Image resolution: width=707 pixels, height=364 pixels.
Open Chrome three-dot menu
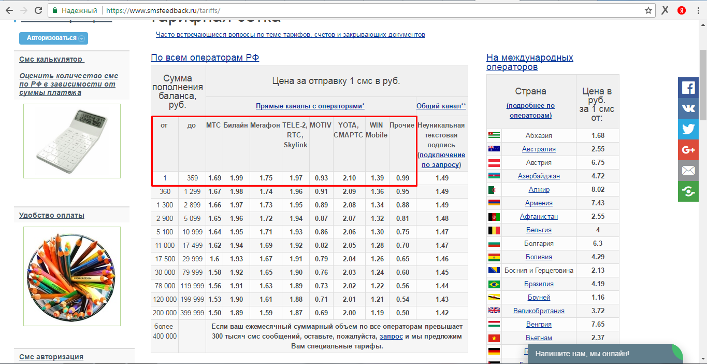pyautogui.click(x=697, y=10)
